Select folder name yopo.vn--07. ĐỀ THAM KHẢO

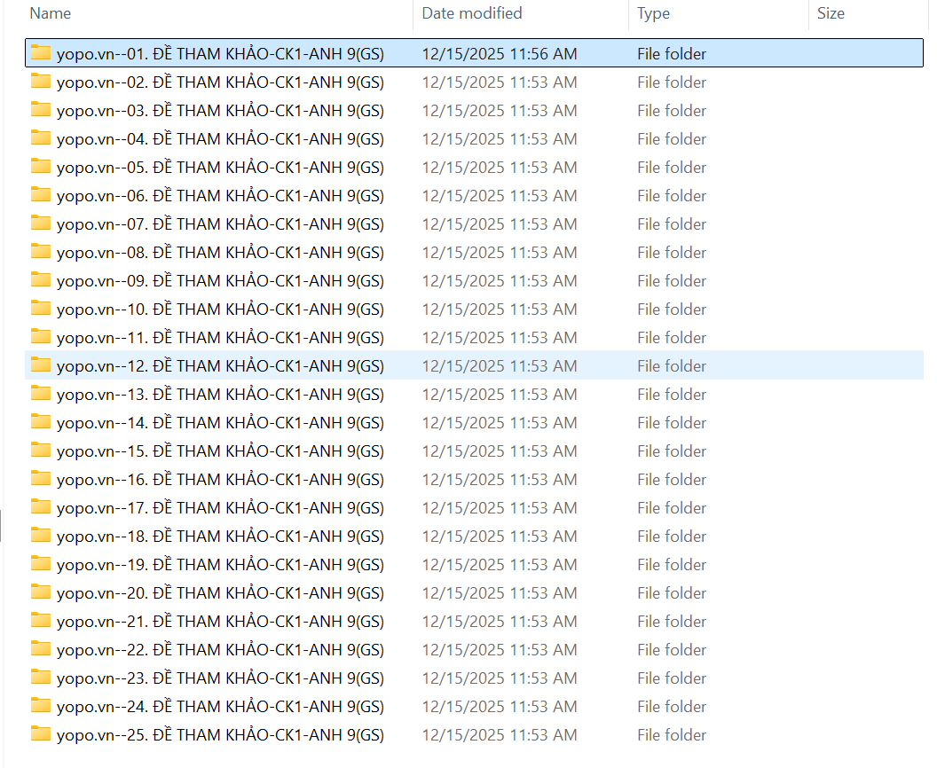tap(220, 224)
